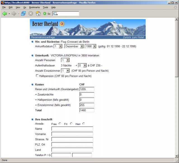Click the Strasse, Nr input field
179x163 pixels.
point(72,139)
